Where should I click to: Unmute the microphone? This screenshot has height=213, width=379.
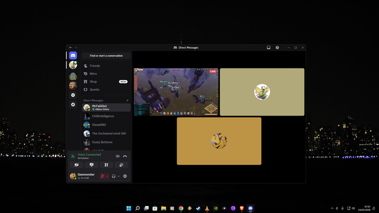[102, 176]
